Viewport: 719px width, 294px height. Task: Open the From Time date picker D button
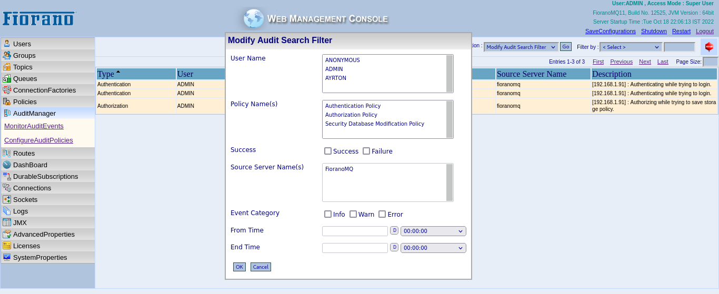tap(394, 230)
